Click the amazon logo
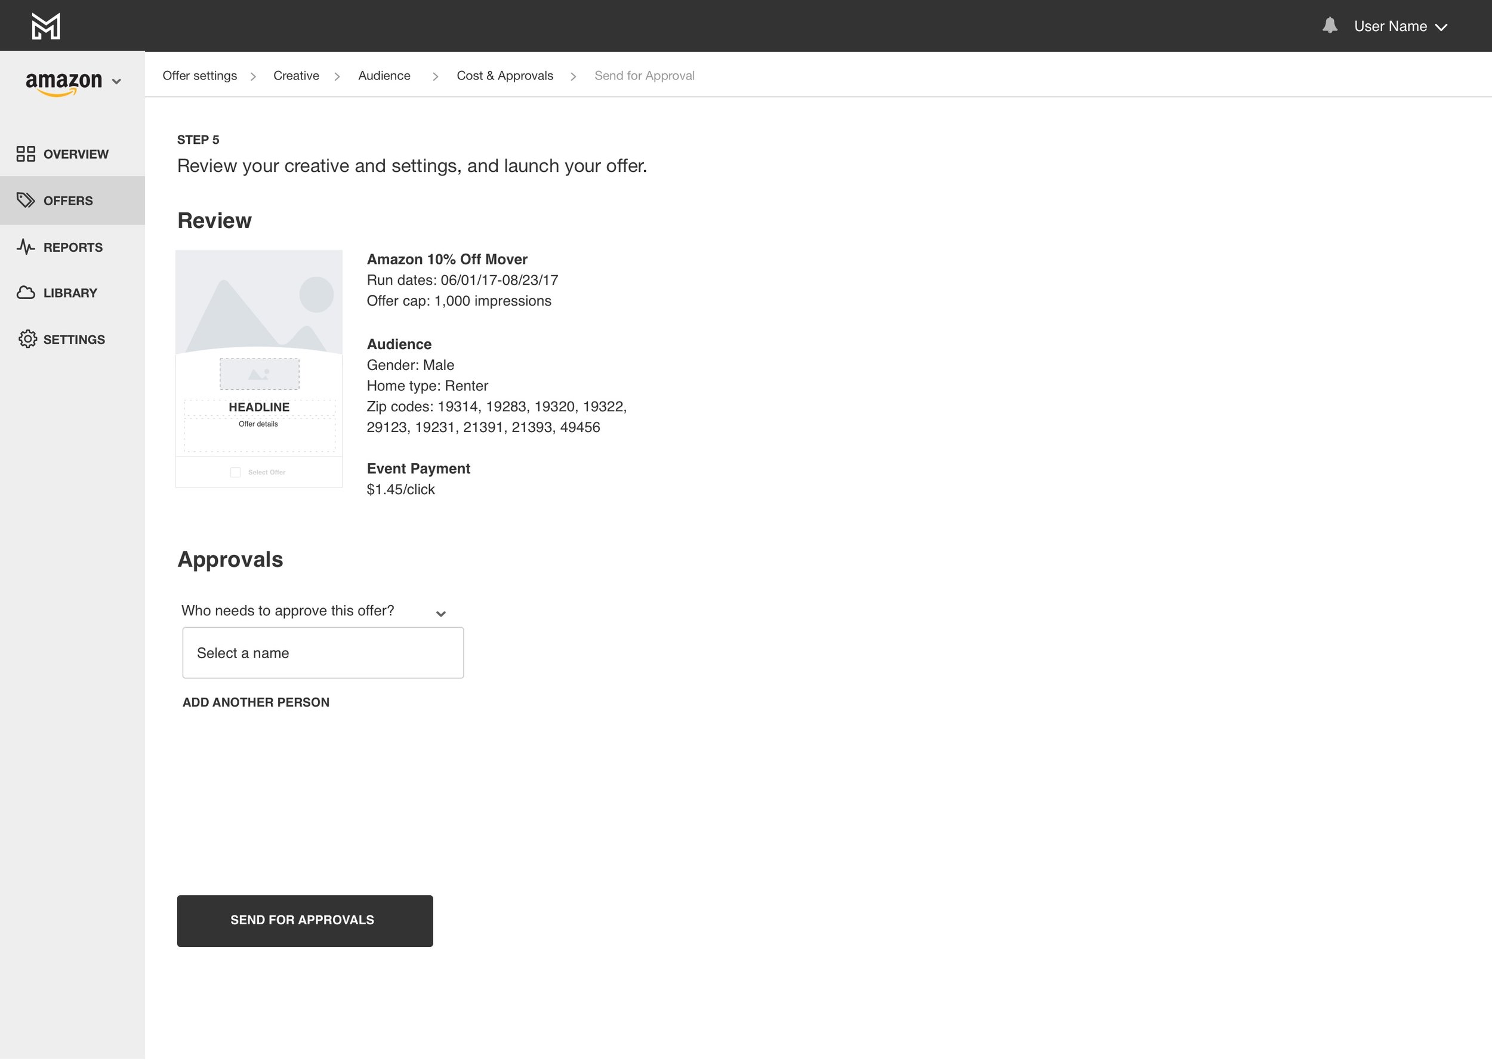 click(x=64, y=84)
